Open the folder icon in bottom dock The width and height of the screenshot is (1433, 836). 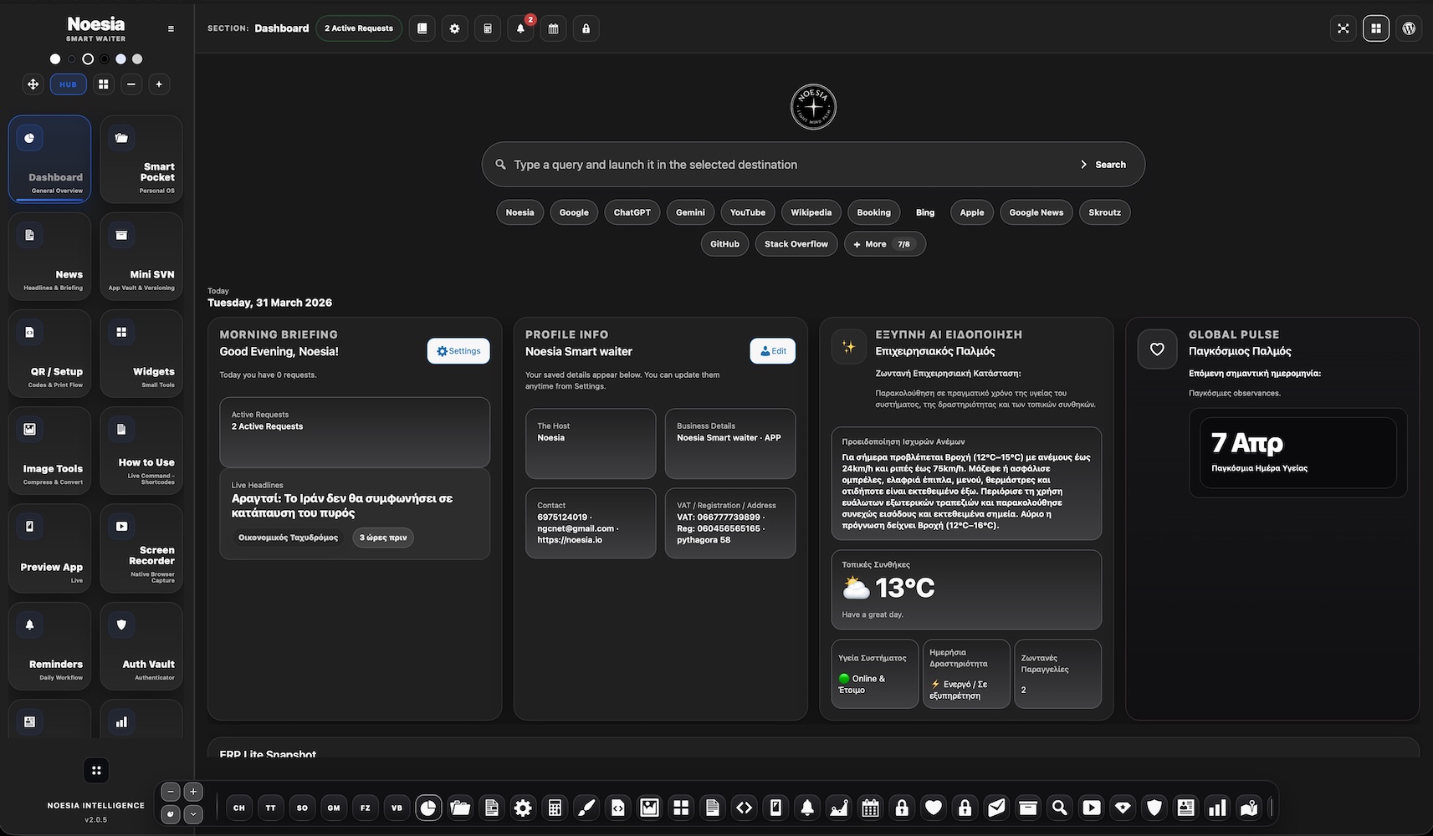pyautogui.click(x=460, y=808)
